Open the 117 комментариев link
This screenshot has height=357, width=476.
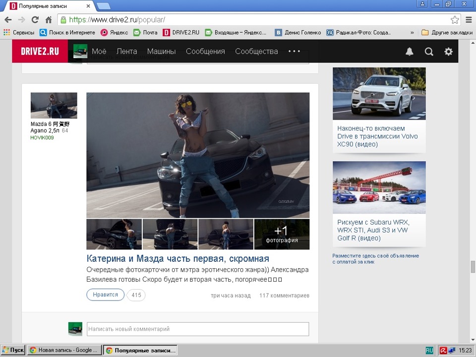[x=285, y=296]
